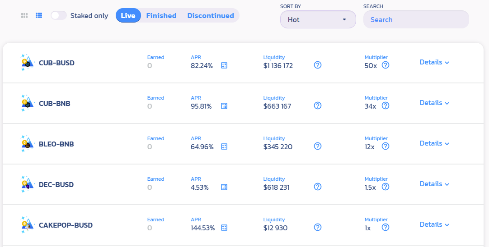Viewport: 489px width, 247px height.
Task: Open APR calculator for BLEO-BNB
Action: (224, 146)
